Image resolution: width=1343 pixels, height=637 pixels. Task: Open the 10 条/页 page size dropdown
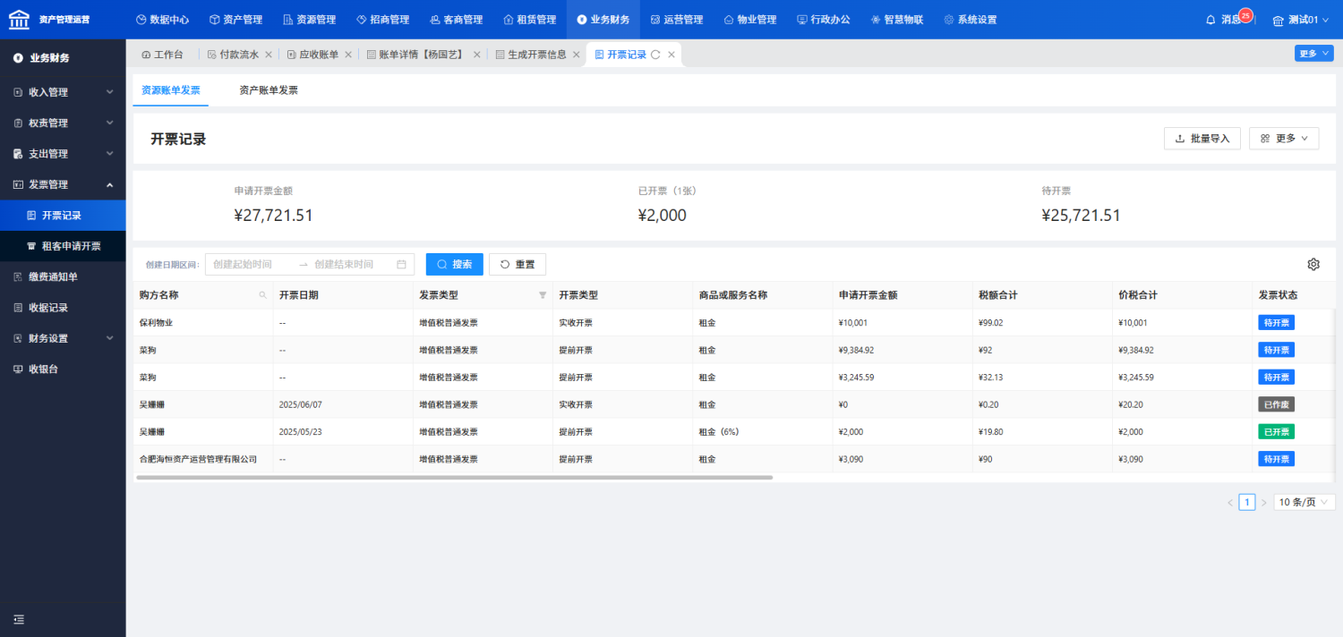(x=1305, y=502)
